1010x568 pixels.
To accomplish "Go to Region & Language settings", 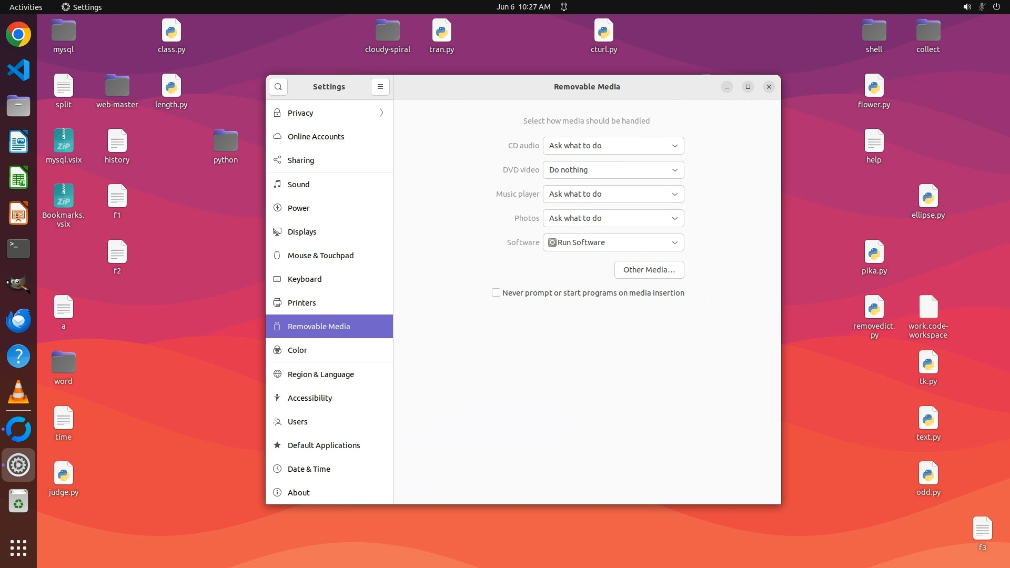I will point(320,374).
